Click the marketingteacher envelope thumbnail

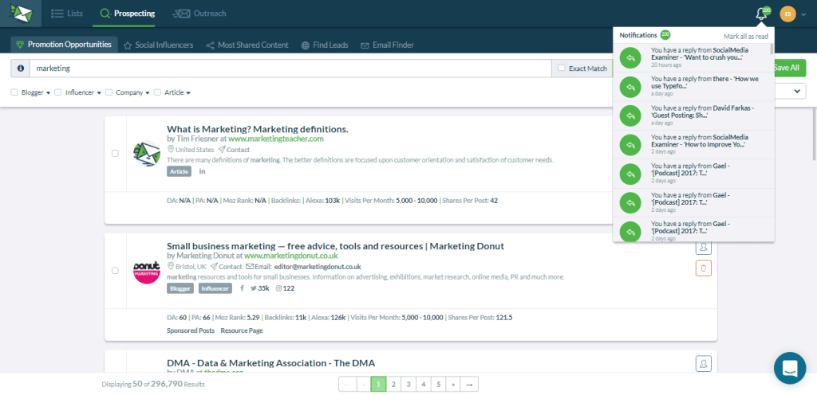click(147, 154)
